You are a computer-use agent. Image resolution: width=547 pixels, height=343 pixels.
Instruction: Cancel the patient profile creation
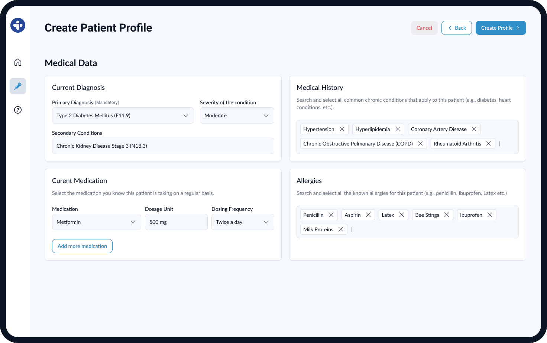(424, 27)
